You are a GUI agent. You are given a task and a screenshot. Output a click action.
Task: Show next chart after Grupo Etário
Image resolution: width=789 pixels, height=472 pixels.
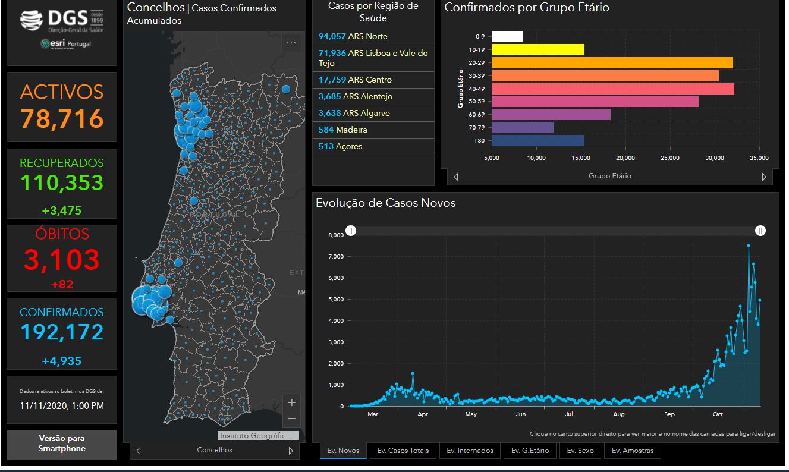pos(764,177)
